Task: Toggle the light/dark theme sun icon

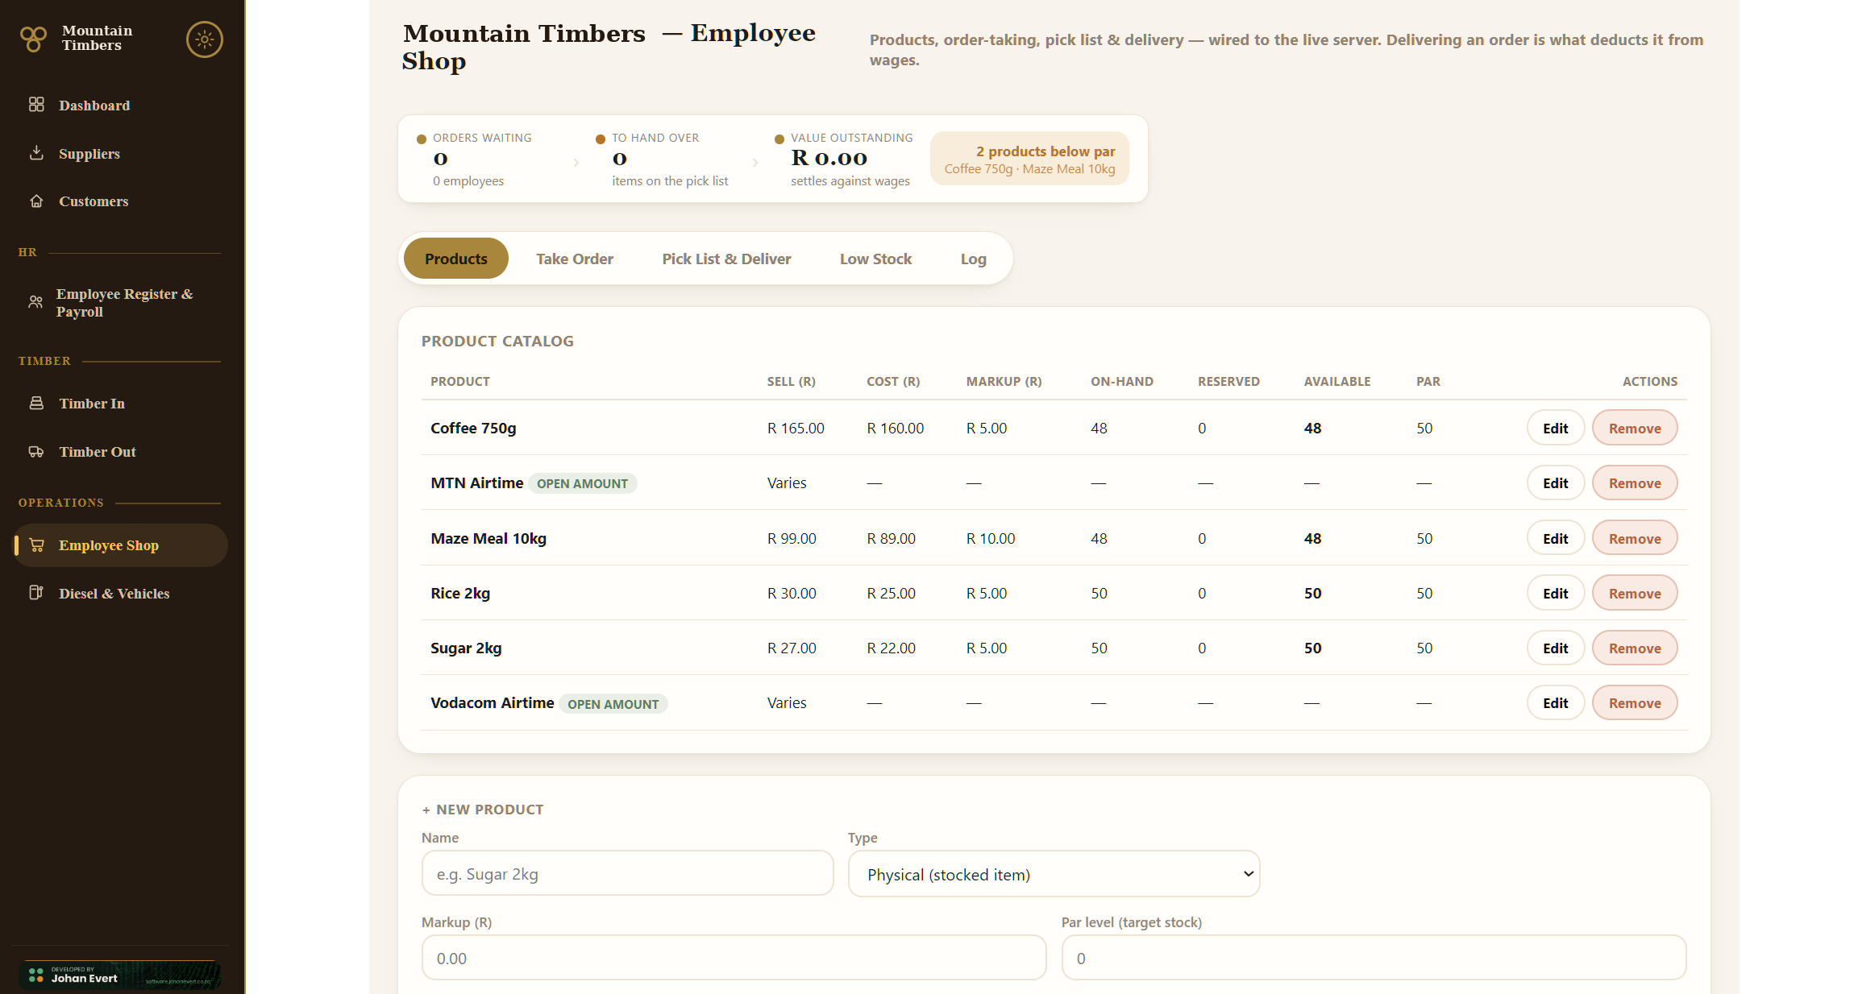Action: pos(204,39)
